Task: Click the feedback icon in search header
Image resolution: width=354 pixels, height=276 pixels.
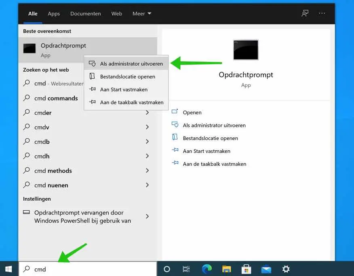Action: pyautogui.click(x=305, y=13)
